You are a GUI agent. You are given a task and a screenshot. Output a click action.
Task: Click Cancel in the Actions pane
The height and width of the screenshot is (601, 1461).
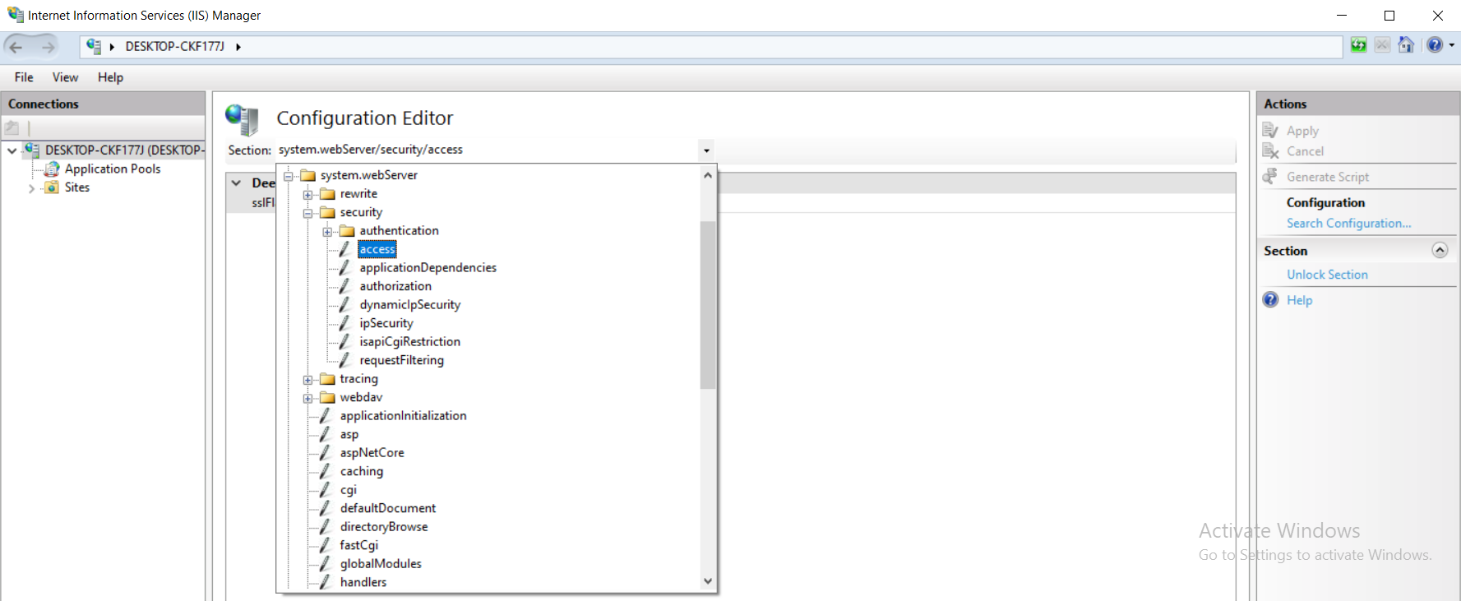click(1305, 151)
